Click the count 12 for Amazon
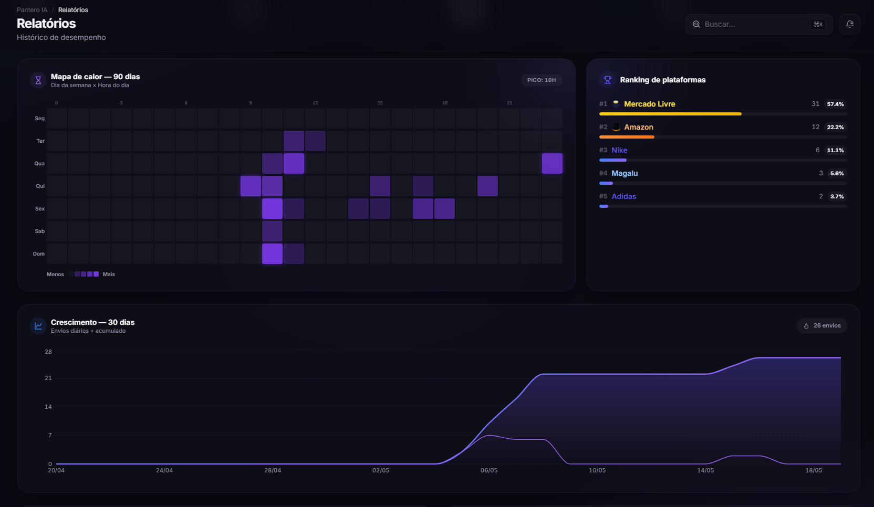Image resolution: width=874 pixels, height=507 pixels. tap(815, 127)
